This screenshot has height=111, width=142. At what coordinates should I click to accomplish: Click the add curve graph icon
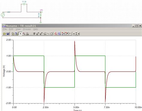[x=63, y=34]
